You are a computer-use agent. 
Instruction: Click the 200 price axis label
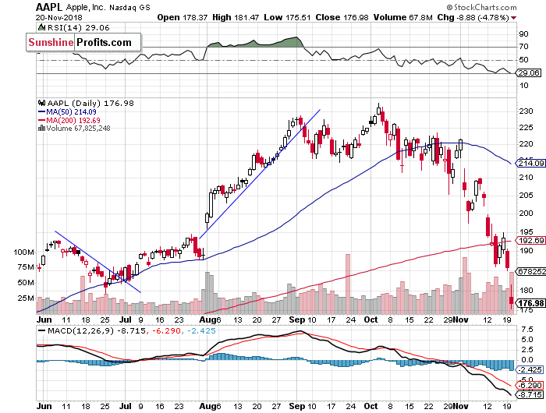tap(526, 213)
